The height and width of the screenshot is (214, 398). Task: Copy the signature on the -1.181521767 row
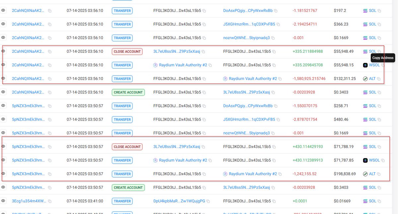50,11
